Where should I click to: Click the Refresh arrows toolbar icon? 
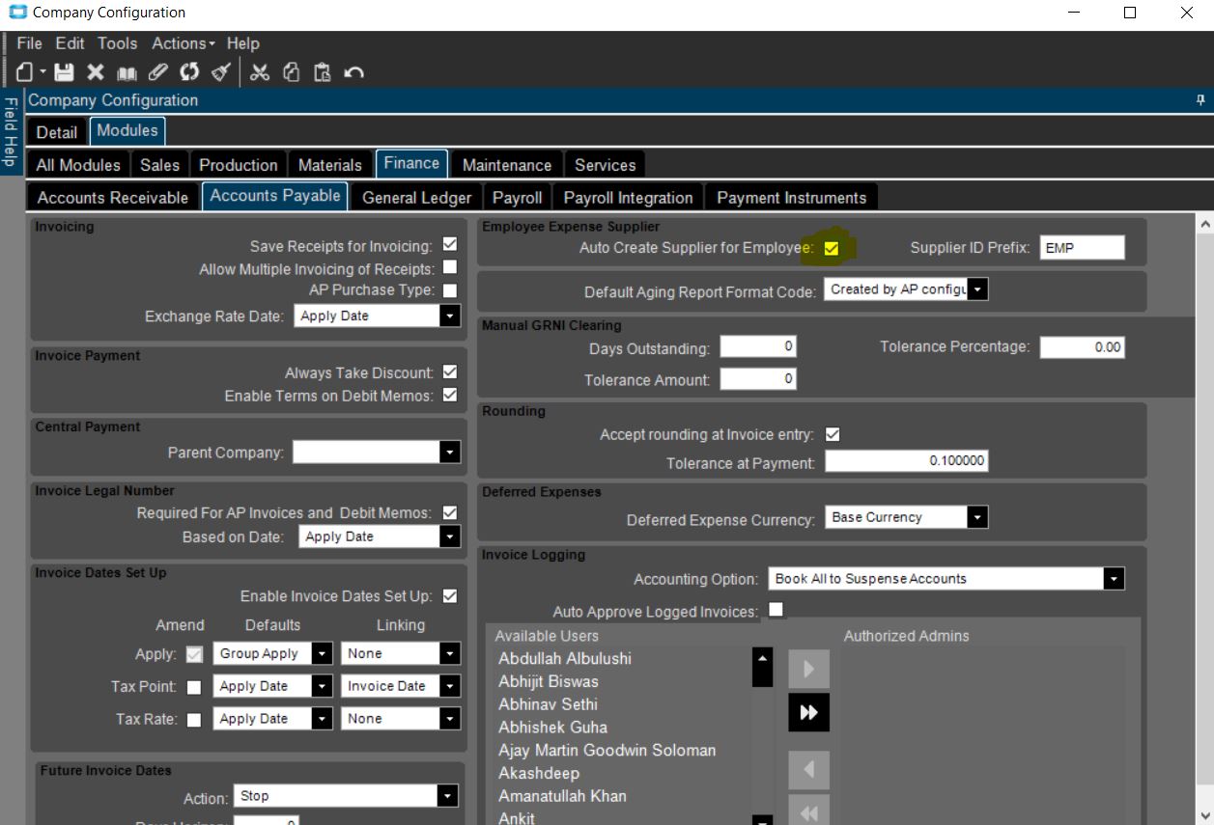coord(189,72)
